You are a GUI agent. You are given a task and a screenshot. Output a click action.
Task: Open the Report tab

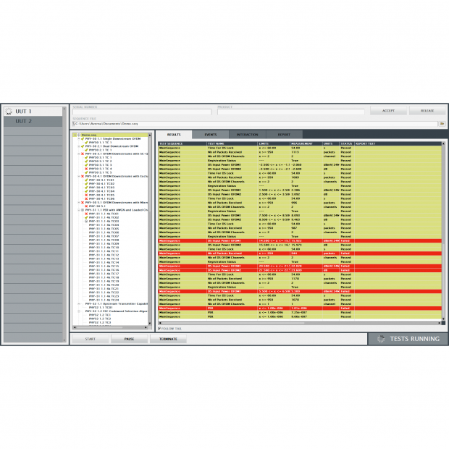coord(284,135)
